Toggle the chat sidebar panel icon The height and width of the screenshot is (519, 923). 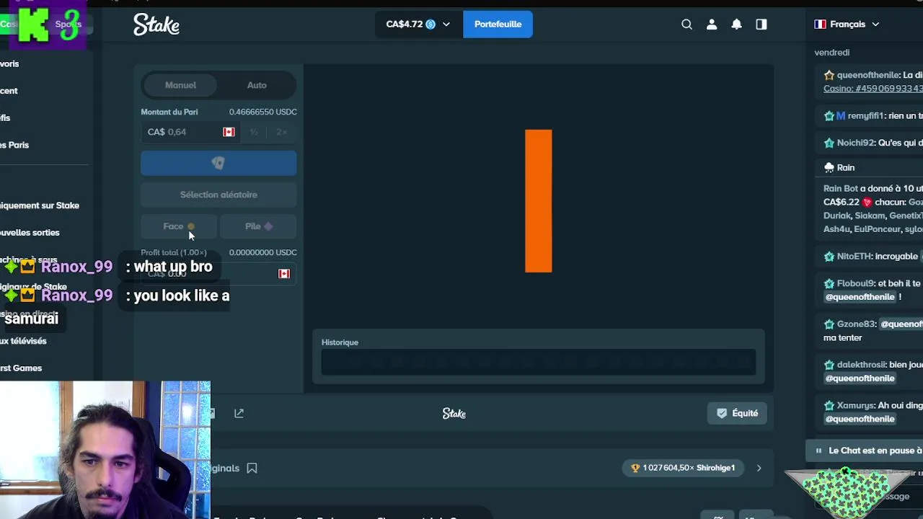pos(761,25)
